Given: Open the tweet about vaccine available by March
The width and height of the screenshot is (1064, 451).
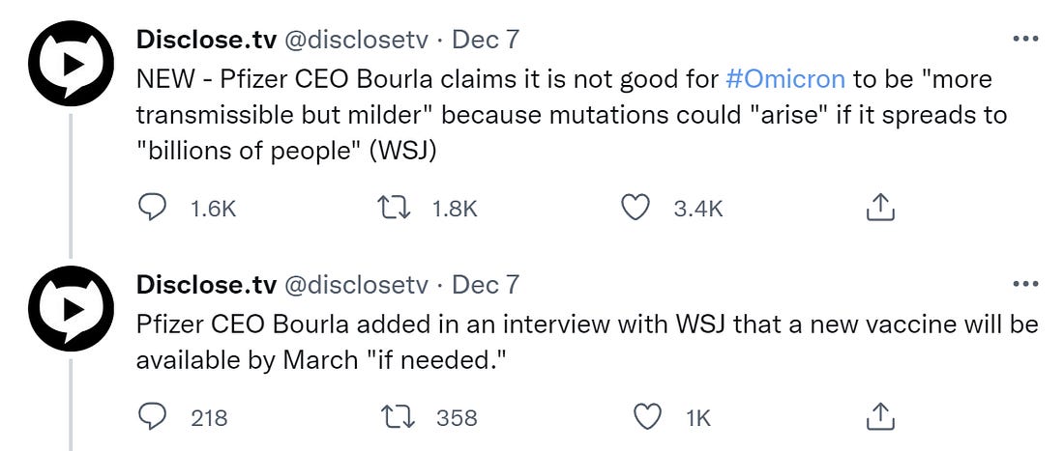Looking at the screenshot, I should pyautogui.click(x=580, y=342).
